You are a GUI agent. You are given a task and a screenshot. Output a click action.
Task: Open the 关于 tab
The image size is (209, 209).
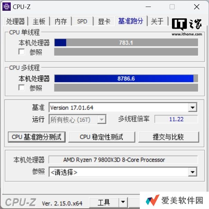pos(157,21)
